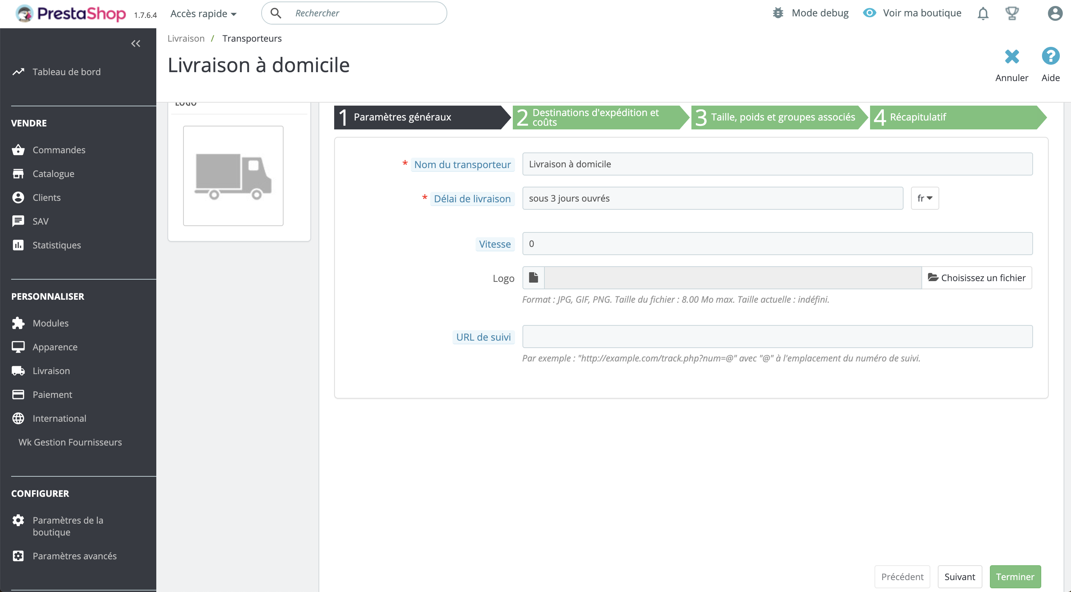Click the Annuler cross icon
This screenshot has width=1071, height=592.
click(x=1011, y=57)
